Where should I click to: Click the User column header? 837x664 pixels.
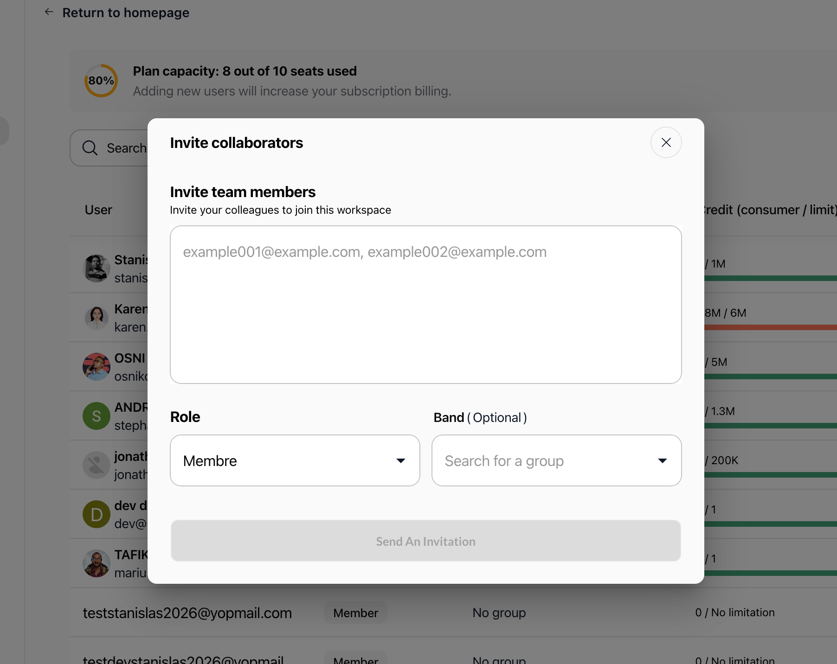tap(98, 210)
